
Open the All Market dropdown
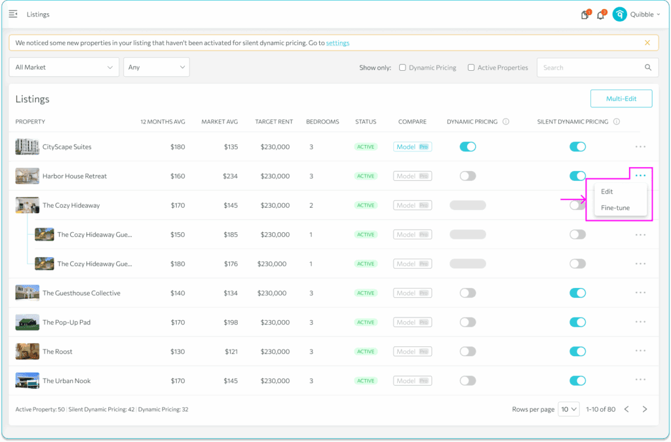[x=64, y=68]
